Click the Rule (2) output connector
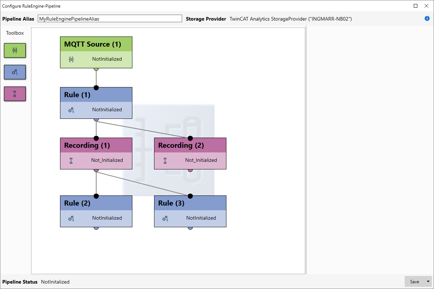434x289 pixels. (x=96, y=228)
